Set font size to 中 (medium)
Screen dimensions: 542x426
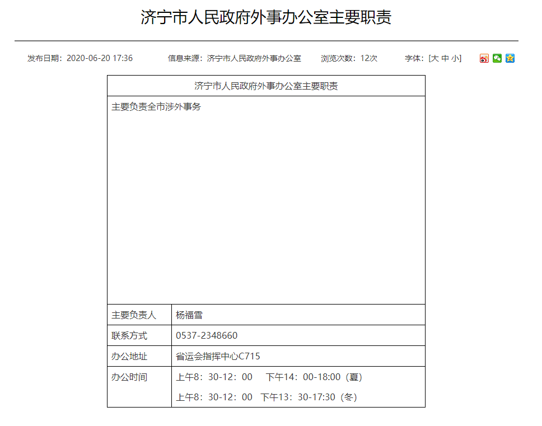coord(445,58)
